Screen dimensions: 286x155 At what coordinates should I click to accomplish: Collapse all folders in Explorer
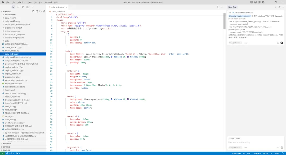[x=44, y=11]
